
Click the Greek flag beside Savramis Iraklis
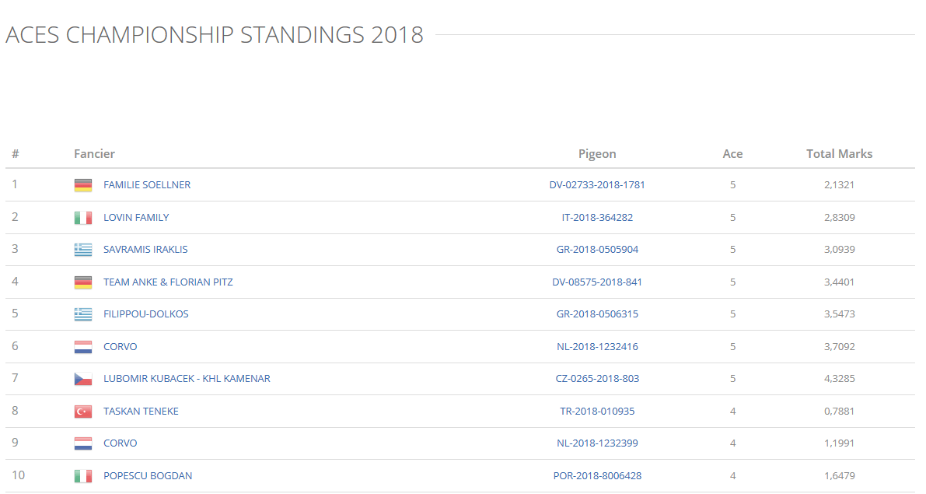pyautogui.click(x=83, y=250)
